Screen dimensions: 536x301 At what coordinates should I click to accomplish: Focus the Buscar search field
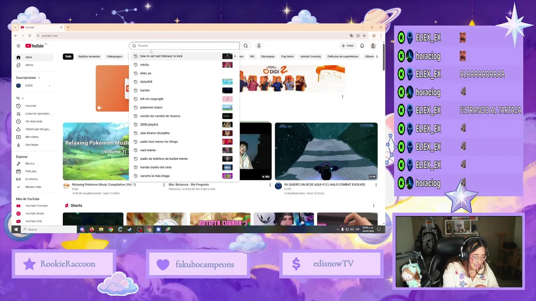click(x=184, y=46)
